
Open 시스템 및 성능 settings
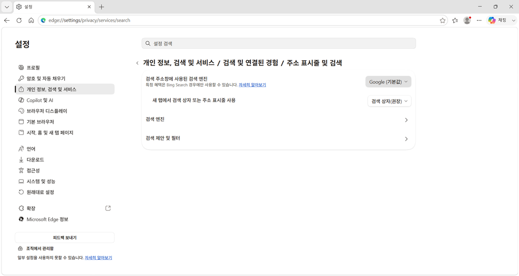pyautogui.click(x=65, y=181)
